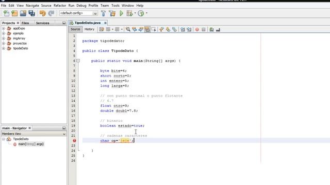330x185 pixels.
Task: Select the TipodeDato.java editor tab
Action: point(88,23)
